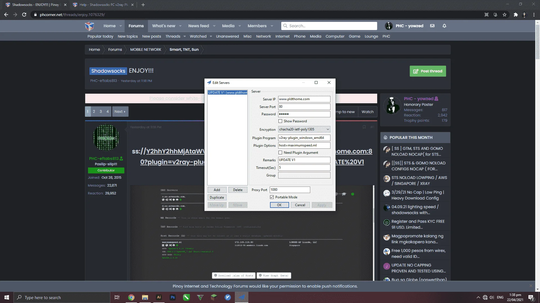Click the Plugin Options input field

point(304,145)
